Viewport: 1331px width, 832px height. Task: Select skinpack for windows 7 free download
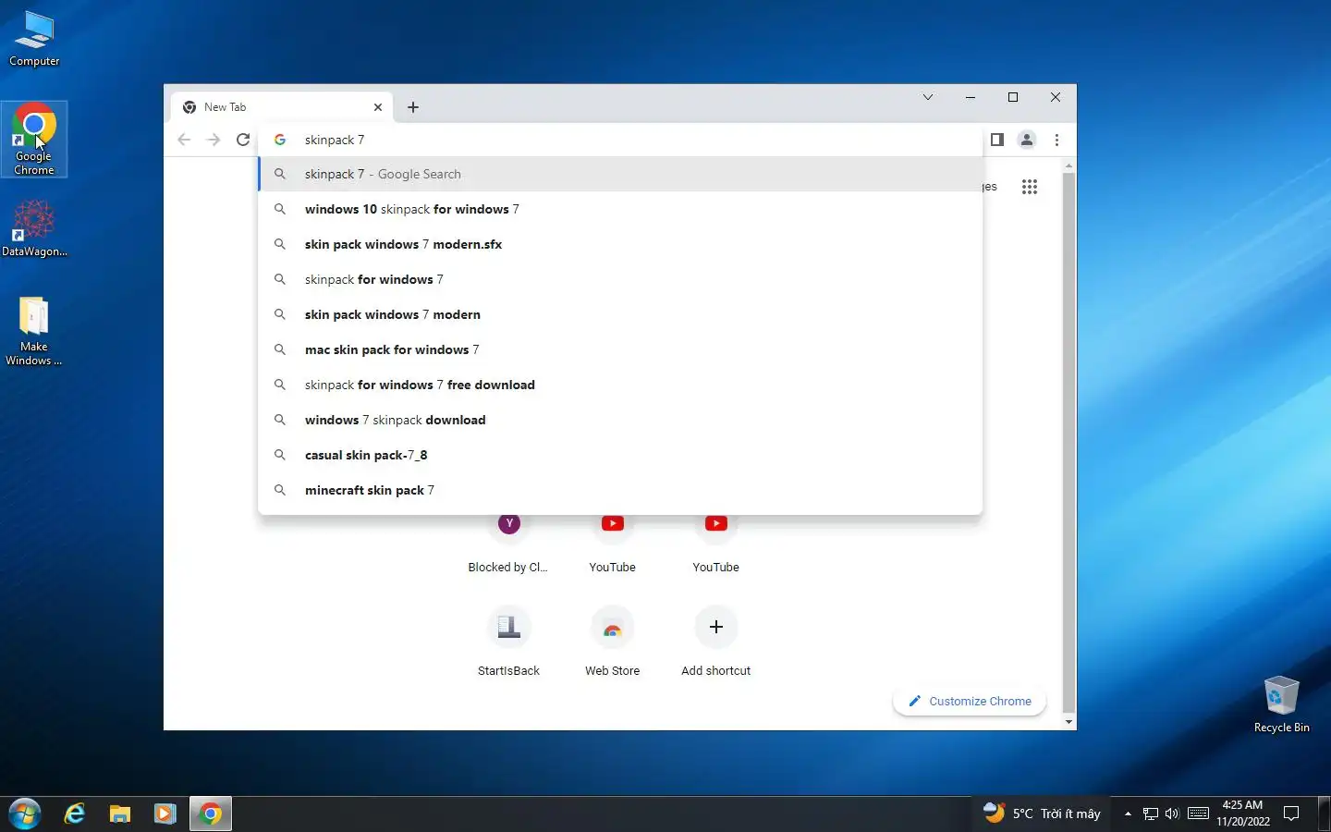[x=620, y=385]
